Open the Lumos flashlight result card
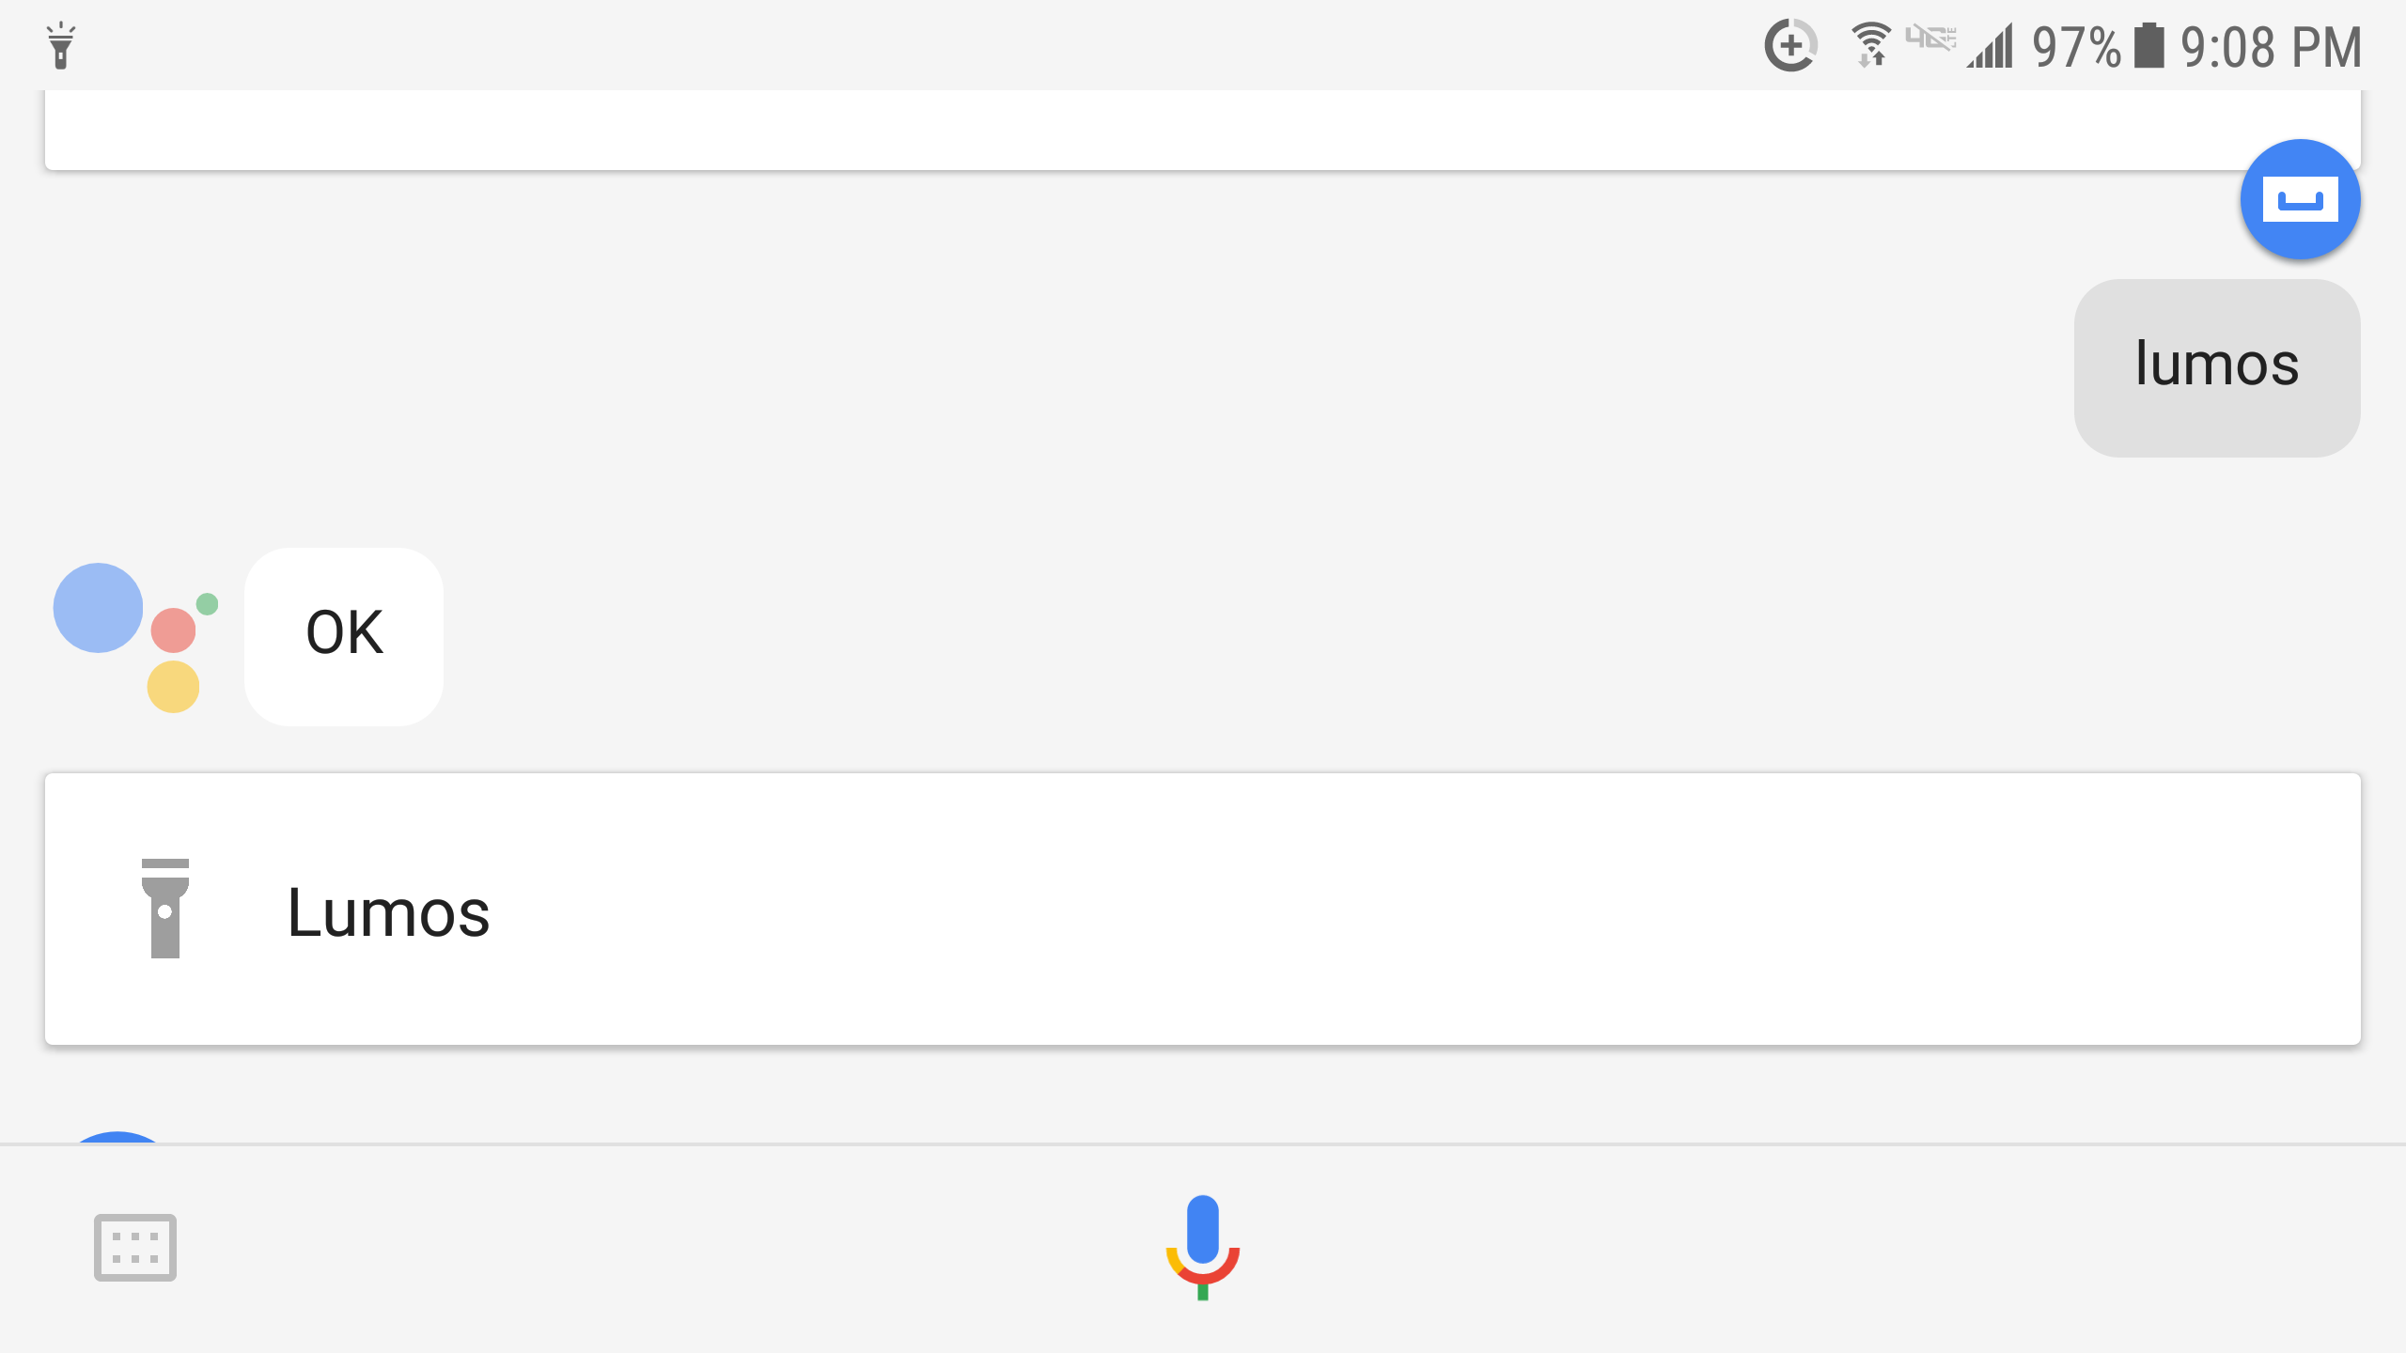The width and height of the screenshot is (2406, 1353). (1202, 909)
